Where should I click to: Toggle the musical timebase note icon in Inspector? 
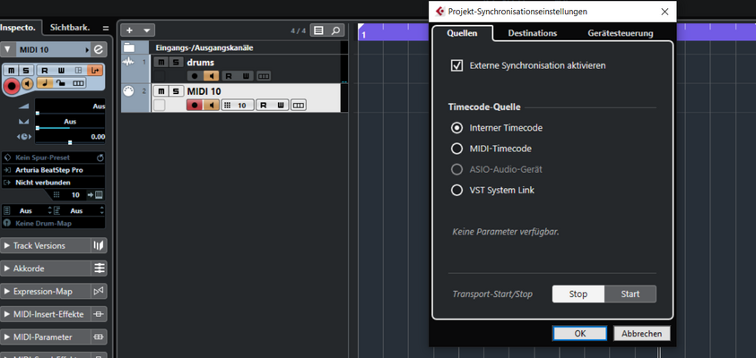[x=44, y=83]
